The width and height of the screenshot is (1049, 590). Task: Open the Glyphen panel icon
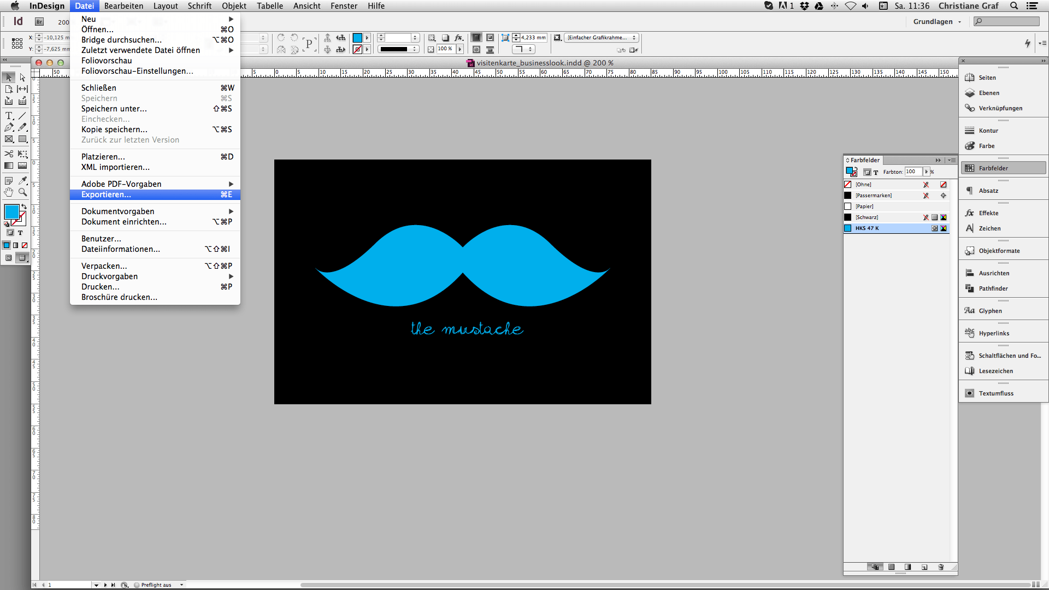click(969, 310)
